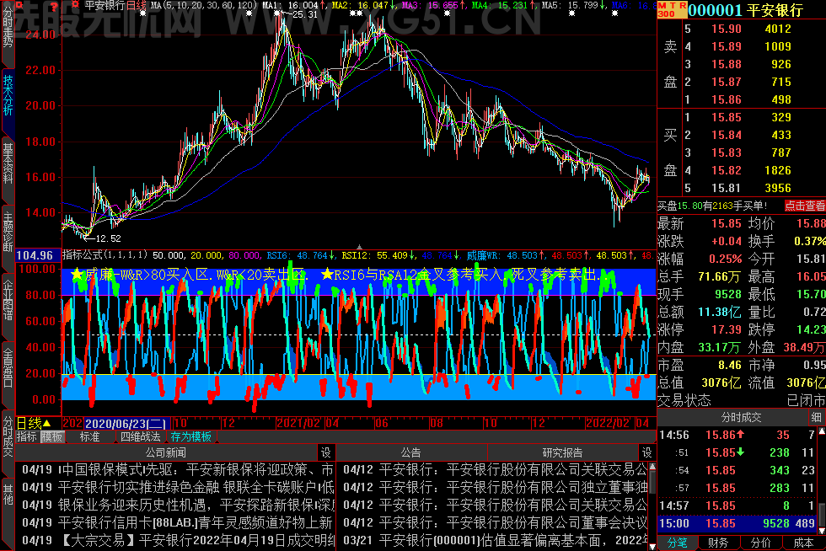Click buy level 5 volume 3956

point(777,188)
